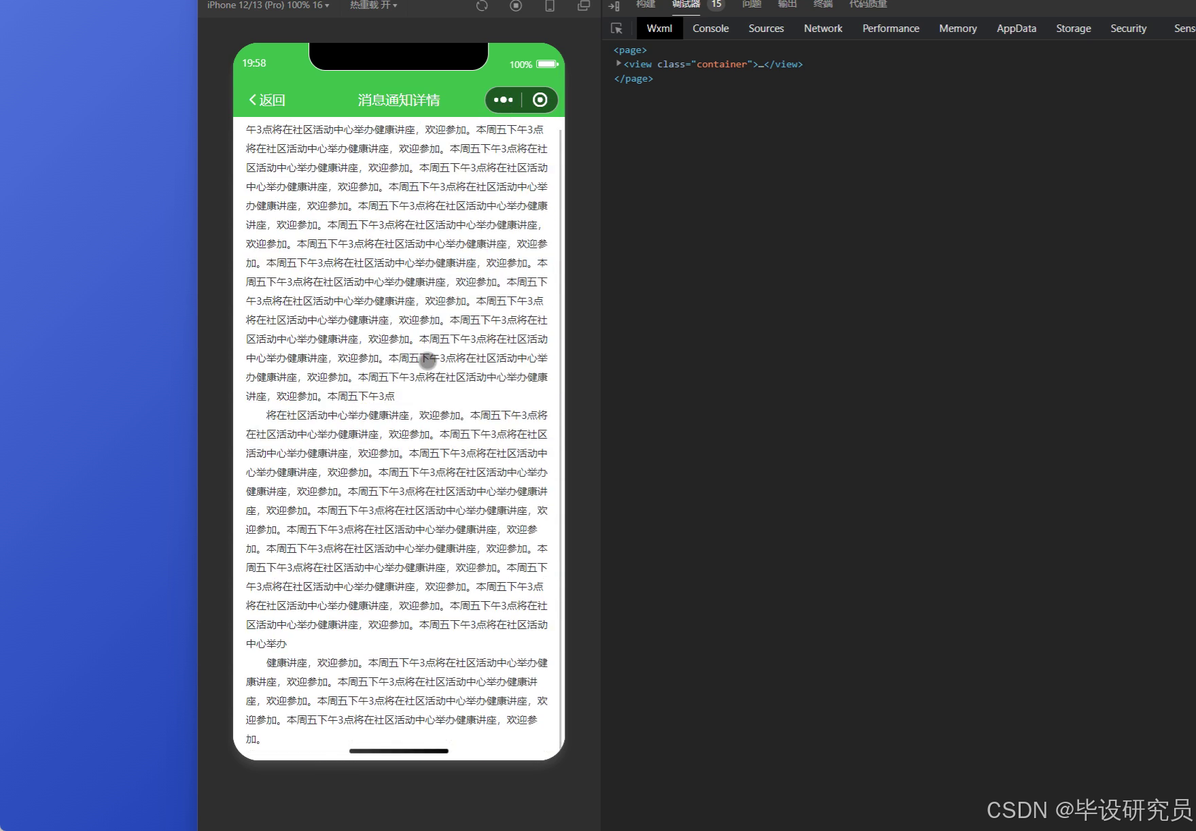The width and height of the screenshot is (1196, 831).
Task: Select the Performance tab
Action: [891, 29]
